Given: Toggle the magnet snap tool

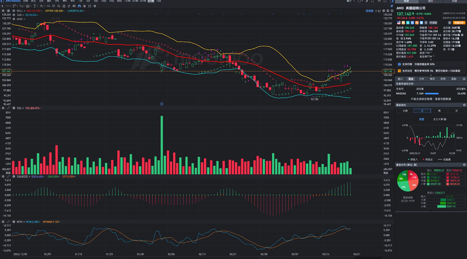Looking at the screenshot, I should pyautogui.click(x=79, y=6).
